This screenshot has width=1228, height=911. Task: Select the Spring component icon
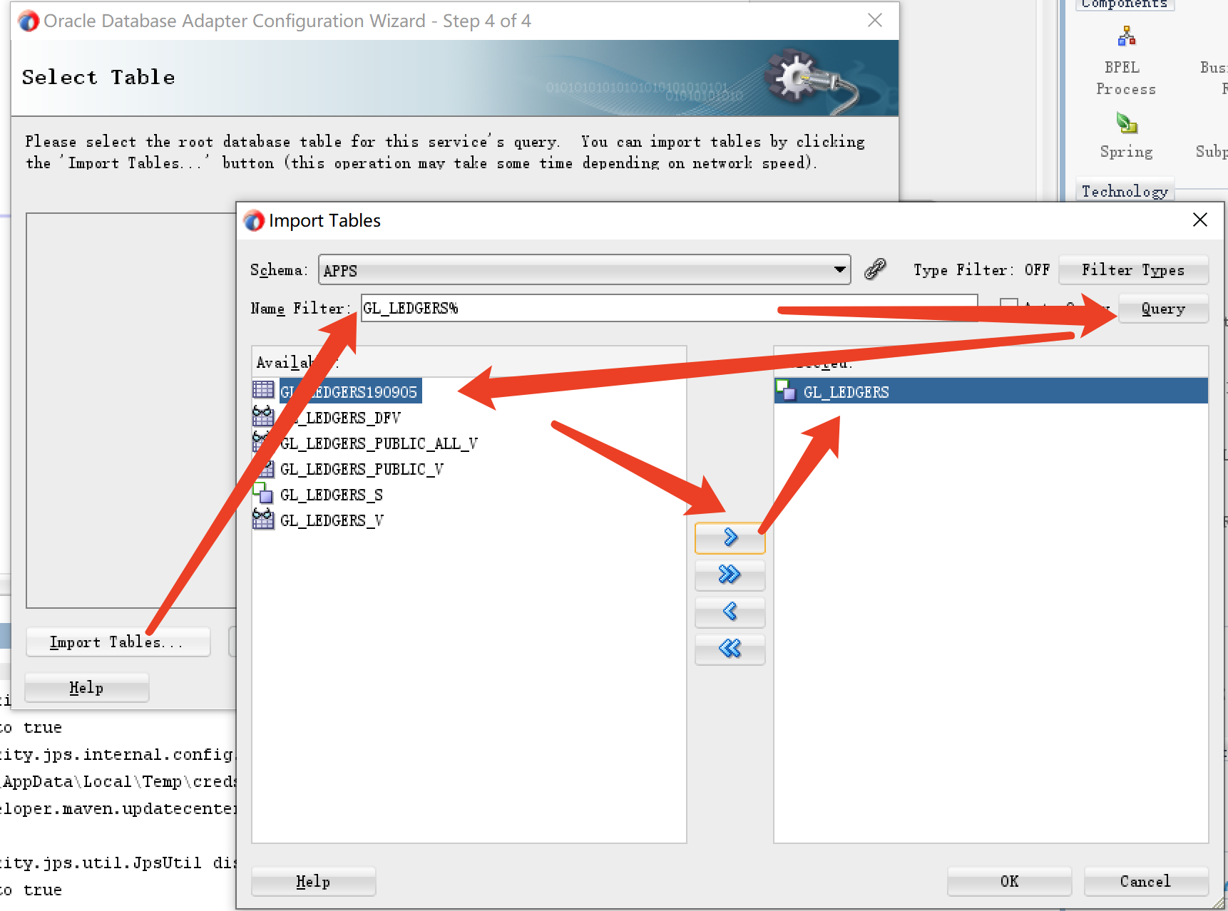pos(1127,123)
